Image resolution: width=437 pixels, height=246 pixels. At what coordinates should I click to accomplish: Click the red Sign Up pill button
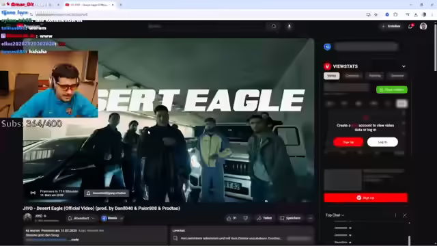(348, 142)
